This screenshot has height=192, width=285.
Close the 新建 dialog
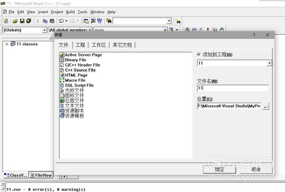pos(267,35)
